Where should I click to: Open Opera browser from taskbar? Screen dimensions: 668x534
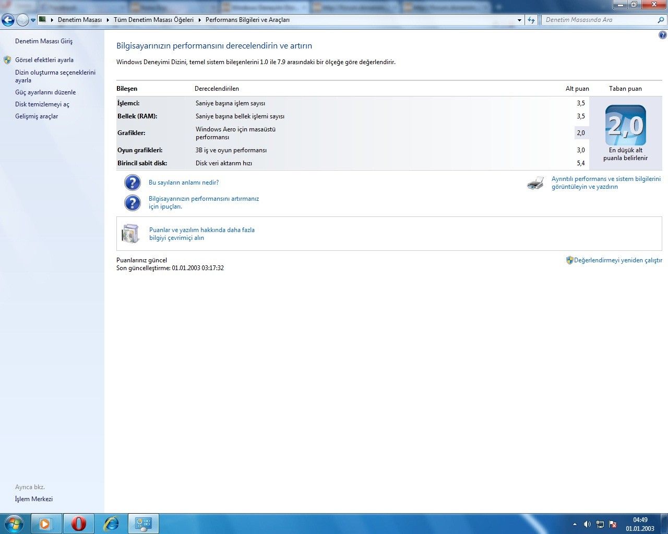pyautogui.click(x=79, y=524)
